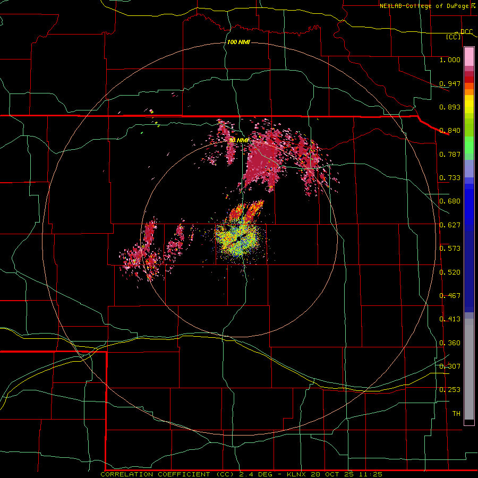Image resolution: width=478 pixels, height=478 pixels.
Task: Click the 0.467 legend value
Action: pyautogui.click(x=450, y=296)
